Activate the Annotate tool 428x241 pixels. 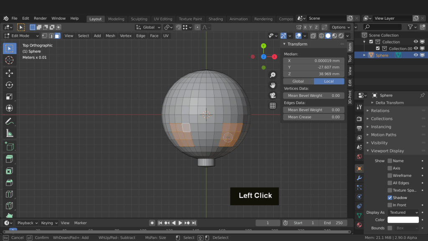(x=9, y=121)
